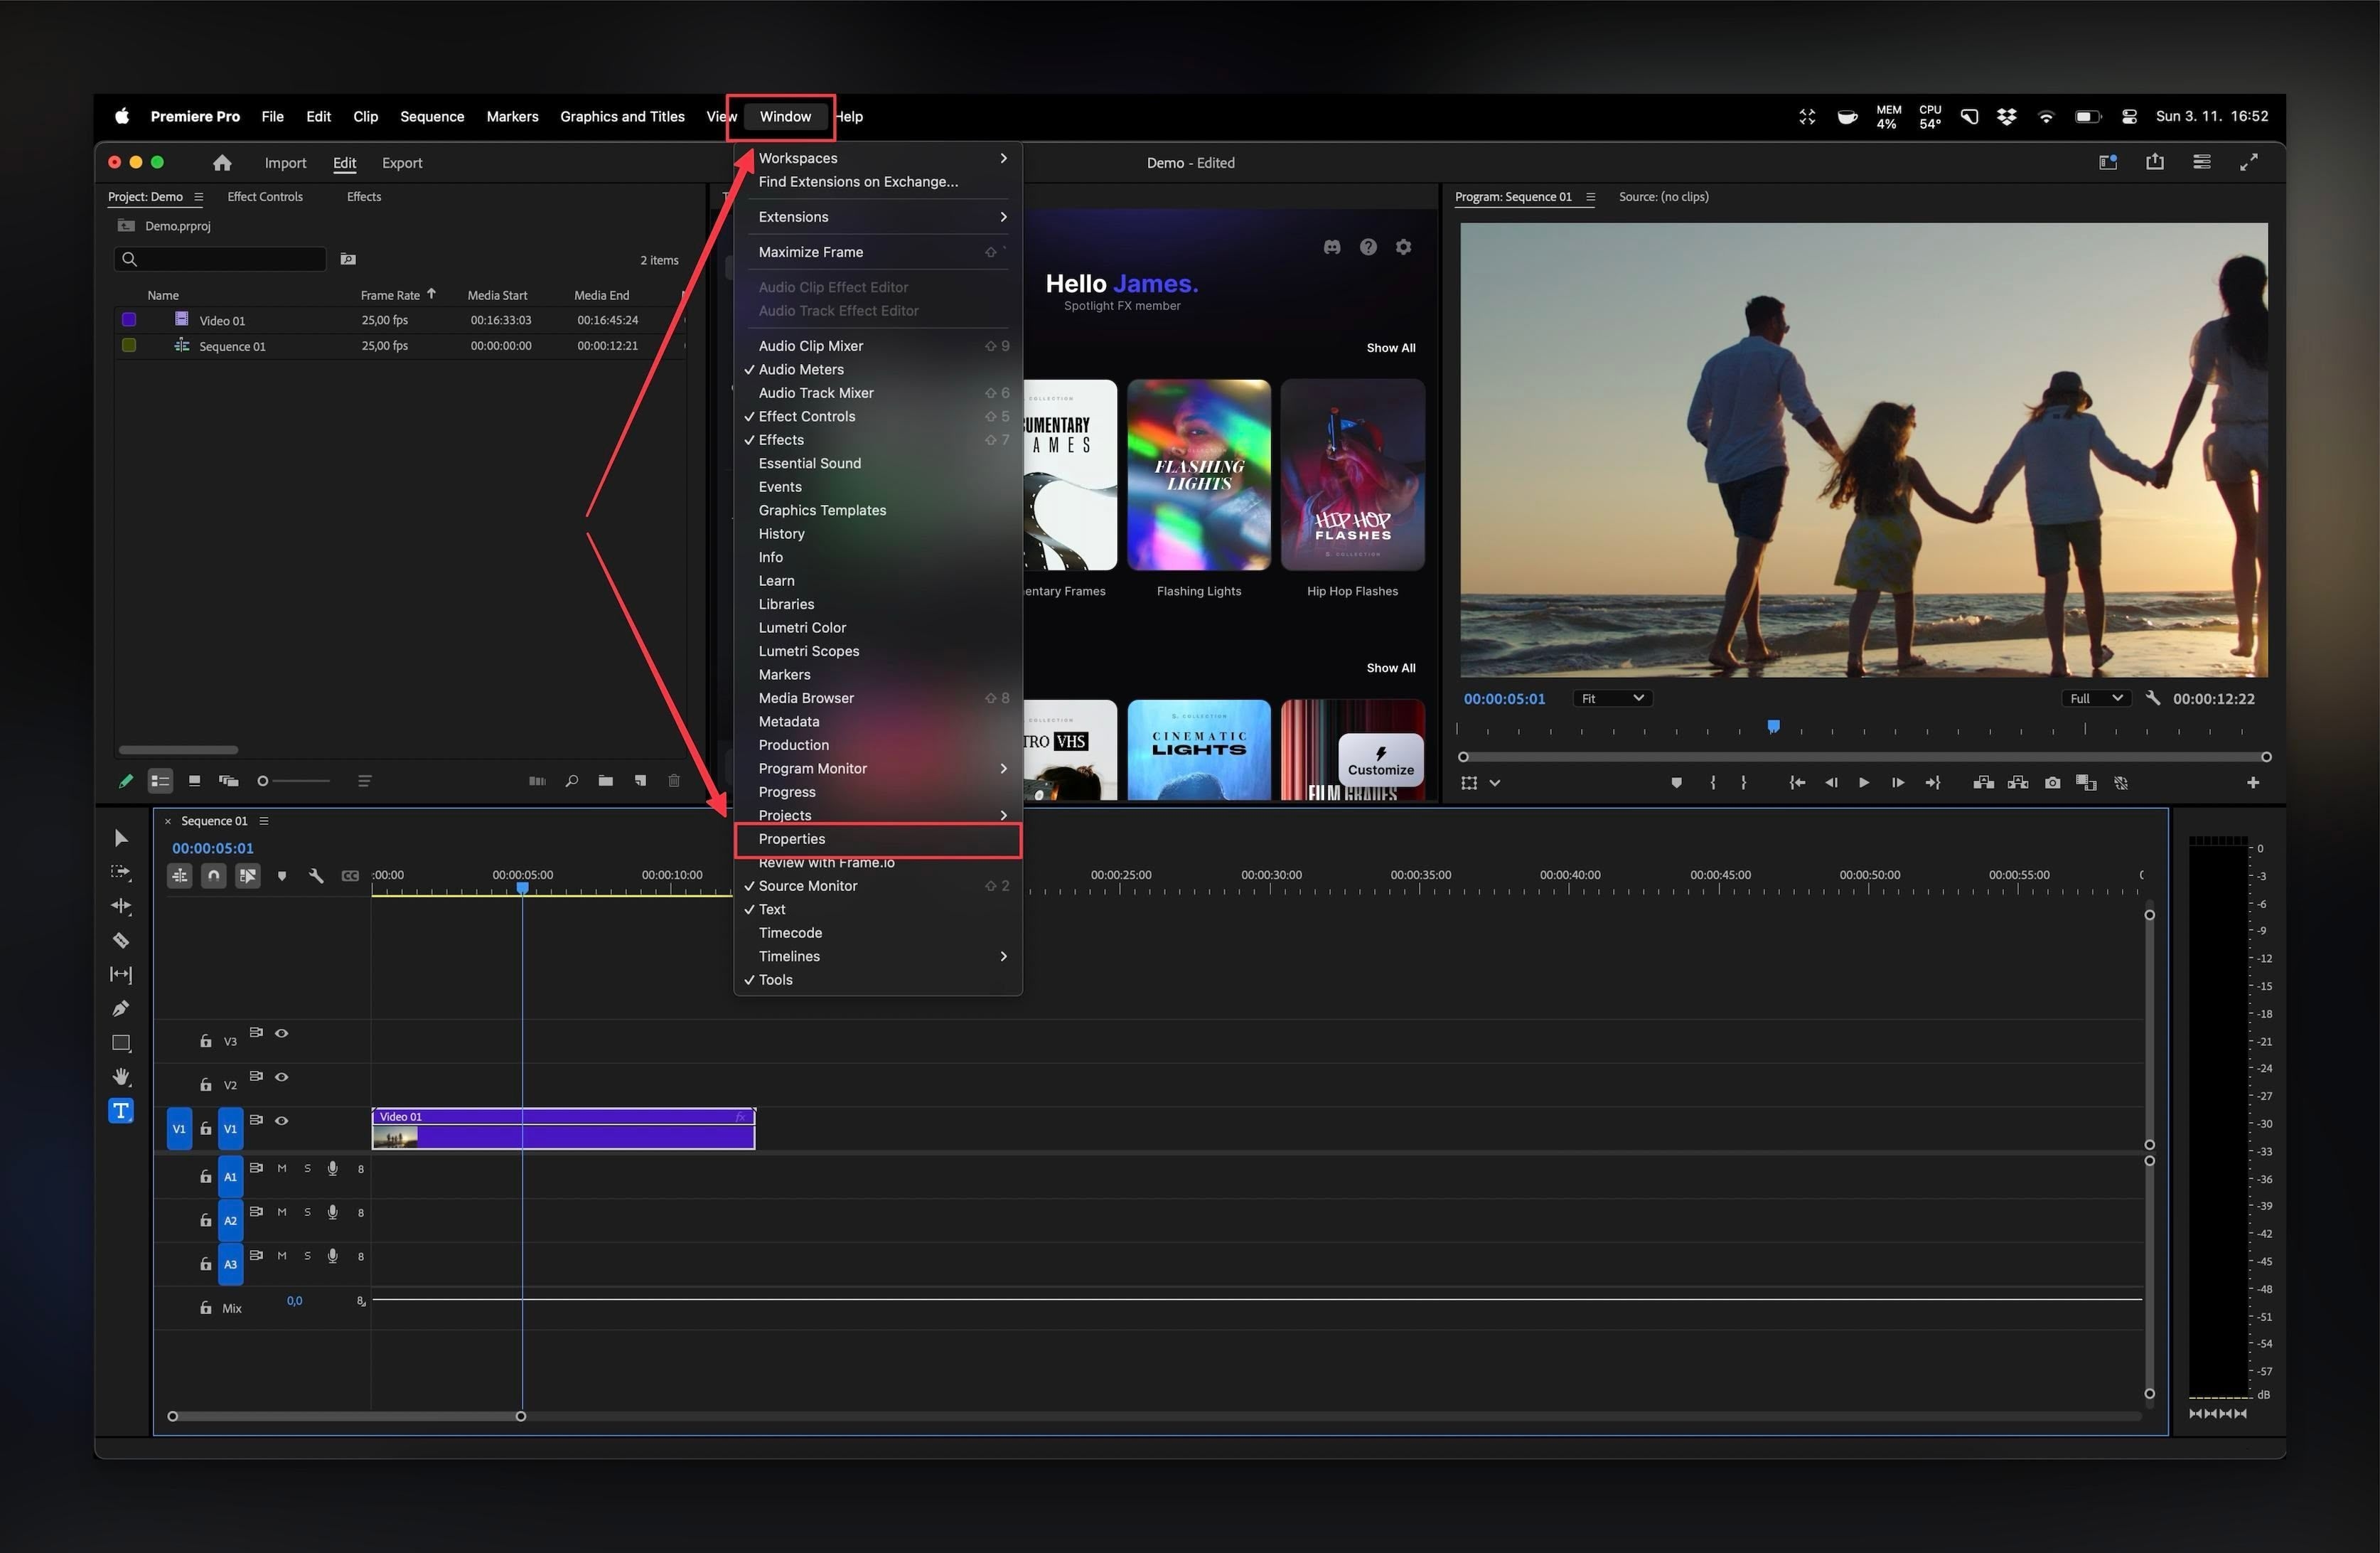This screenshot has height=1553, width=2380.
Task: Click the Window menu item
Action: [786, 116]
